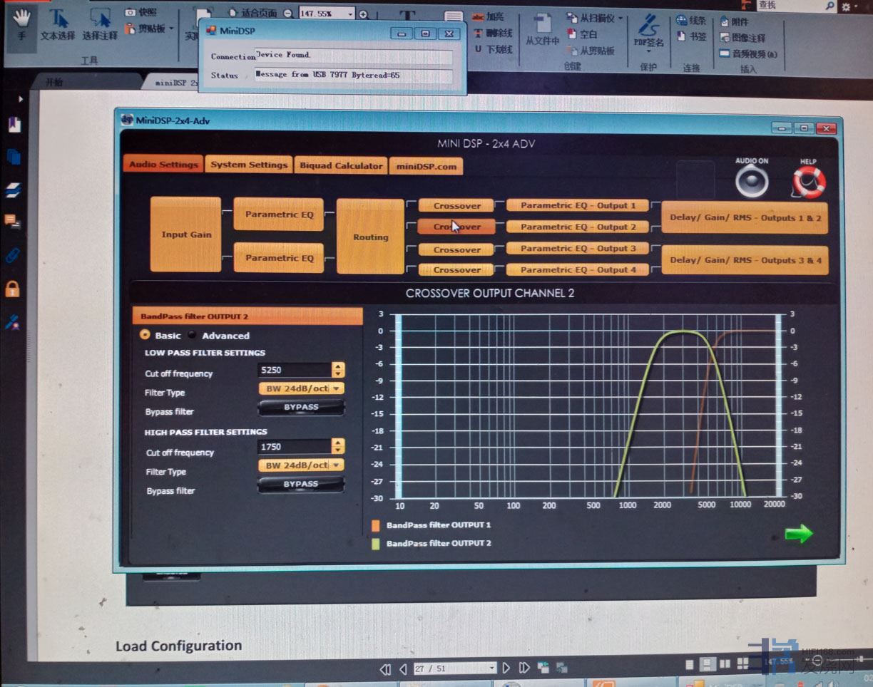Open the attachments paperclip sidebar icon
This screenshot has width=873, height=687.
(x=12, y=255)
